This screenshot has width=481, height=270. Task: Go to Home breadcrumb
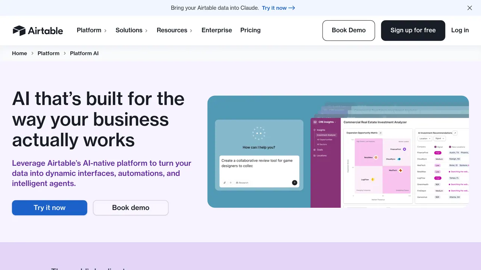20,53
